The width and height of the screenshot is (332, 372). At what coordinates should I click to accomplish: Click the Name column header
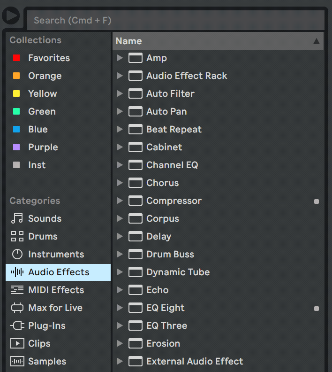(x=218, y=41)
